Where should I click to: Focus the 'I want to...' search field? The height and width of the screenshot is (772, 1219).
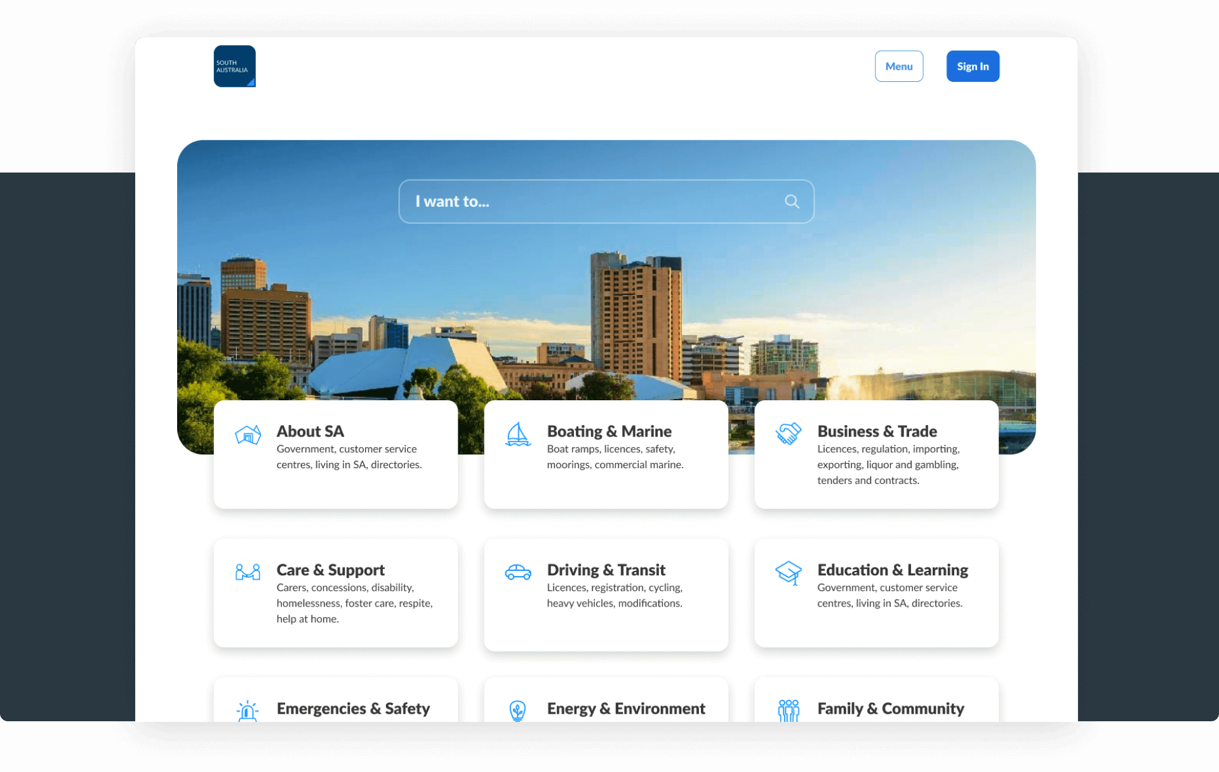590,202
